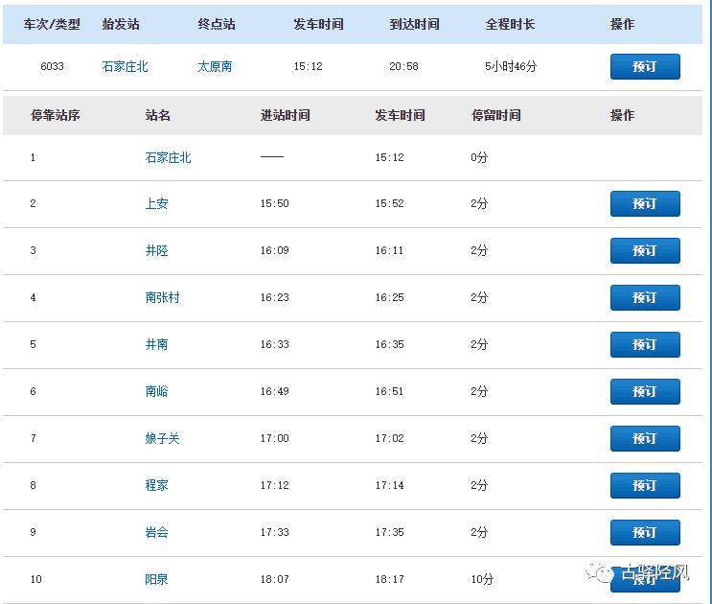Viewport: 712px width, 604px height.
Task: Open the 上安 station link
Action: pos(156,204)
